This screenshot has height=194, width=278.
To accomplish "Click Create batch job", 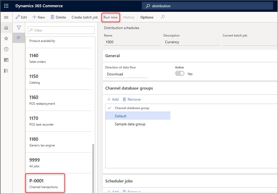I will pos(85,17).
